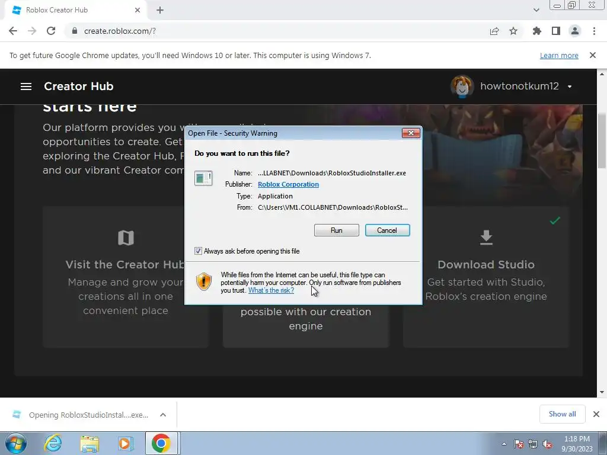Image resolution: width=607 pixels, height=455 pixels.
Task: Launch Internet Explorer from taskbar
Action: (53, 443)
